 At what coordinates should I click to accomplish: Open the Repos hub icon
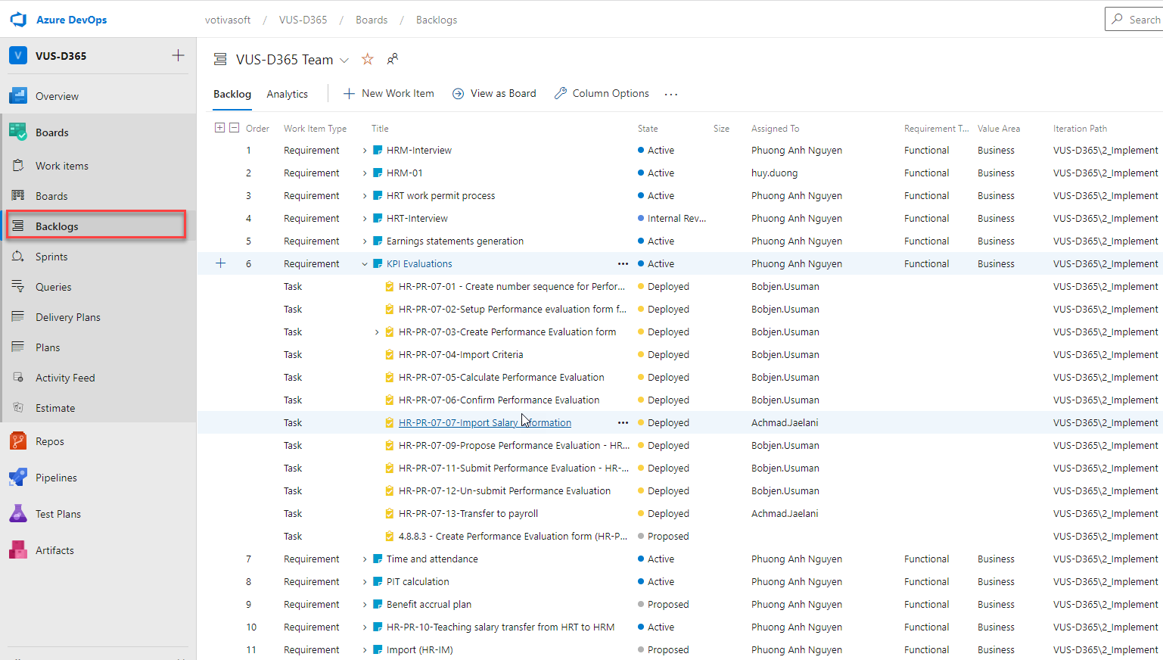(18, 441)
